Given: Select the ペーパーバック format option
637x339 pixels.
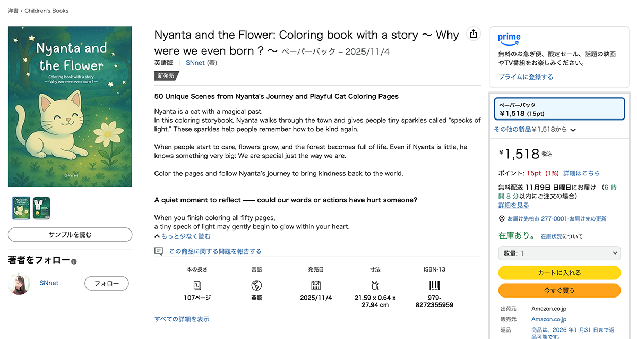Looking at the screenshot, I should [559, 109].
